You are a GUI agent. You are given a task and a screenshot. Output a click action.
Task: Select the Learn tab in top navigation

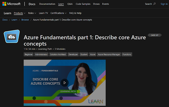click(x=61, y=4)
